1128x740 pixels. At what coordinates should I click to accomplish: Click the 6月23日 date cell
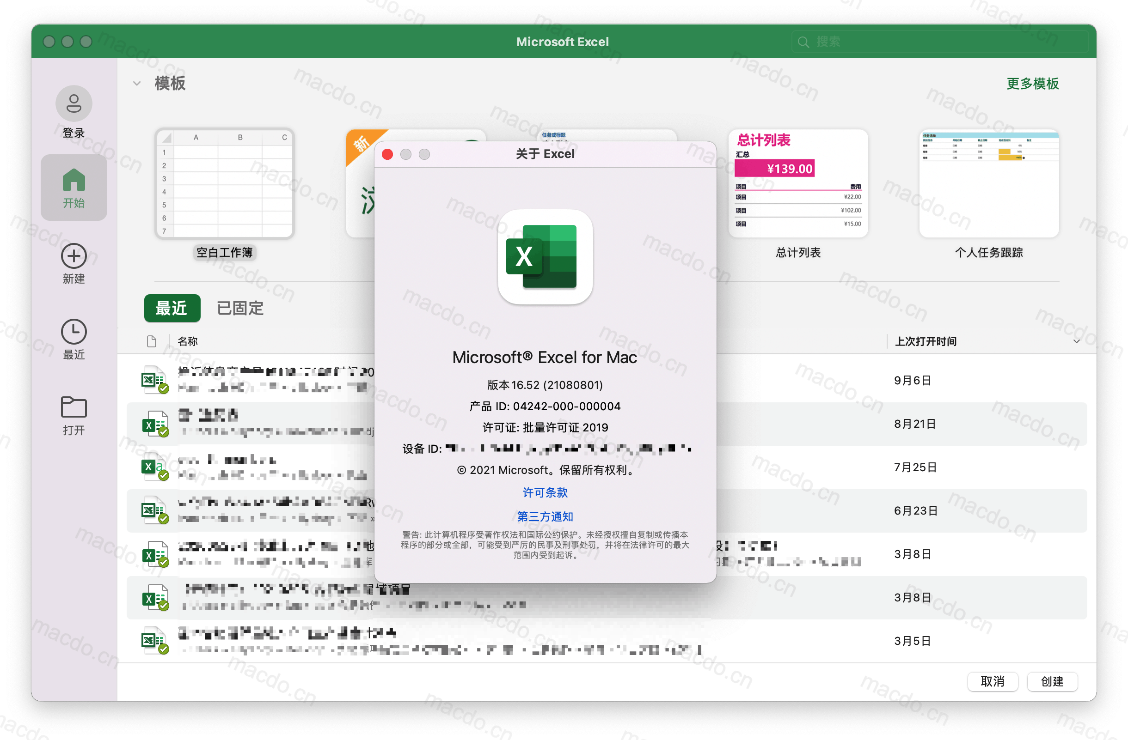click(x=916, y=511)
